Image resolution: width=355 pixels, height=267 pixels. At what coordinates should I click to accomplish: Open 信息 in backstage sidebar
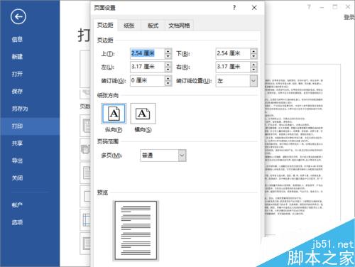(17, 39)
